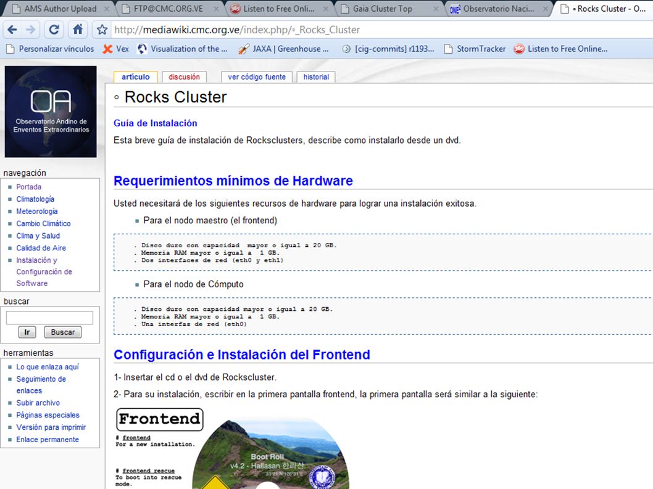The image size is (653, 489).
Task: Close the AMS Author Upload tab
Action: (x=107, y=9)
